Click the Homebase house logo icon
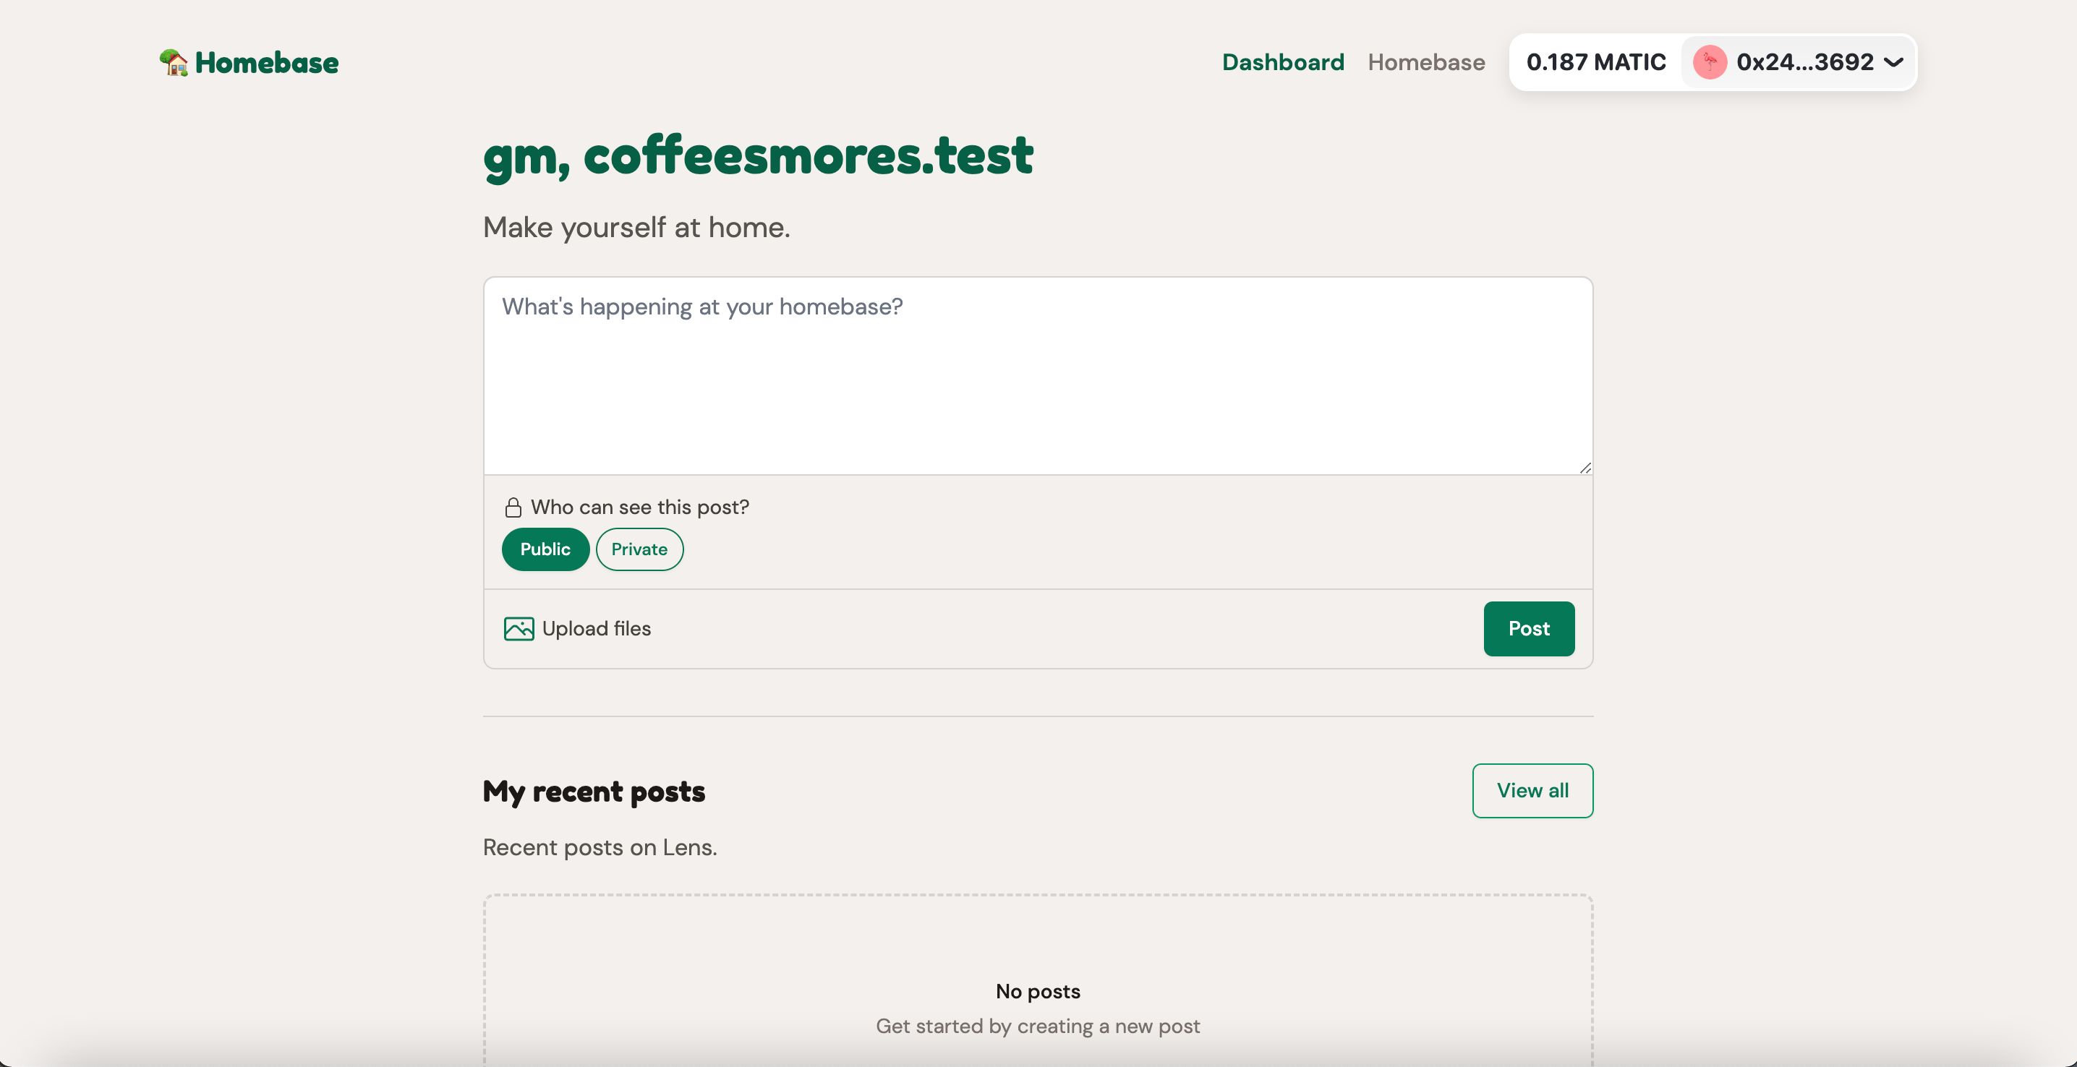The height and width of the screenshot is (1067, 2077). pyautogui.click(x=174, y=62)
